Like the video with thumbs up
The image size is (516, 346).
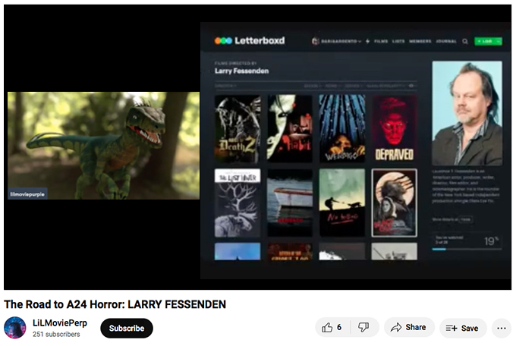click(332, 328)
